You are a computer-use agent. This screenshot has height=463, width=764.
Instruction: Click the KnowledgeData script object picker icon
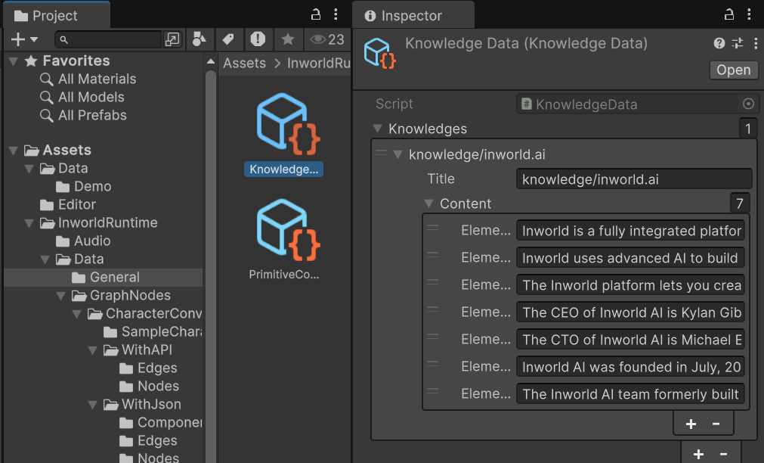click(x=747, y=104)
